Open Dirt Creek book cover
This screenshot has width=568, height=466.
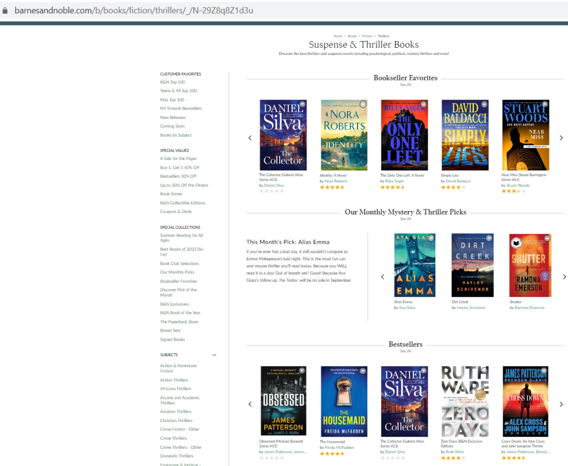[473, 265]
